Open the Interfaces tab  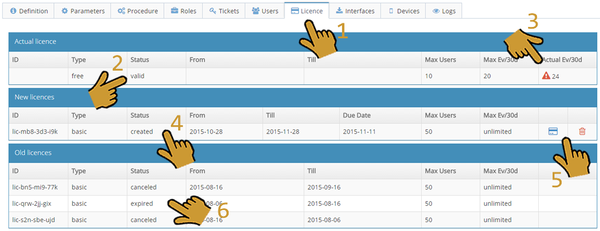(x=355, y=11)
